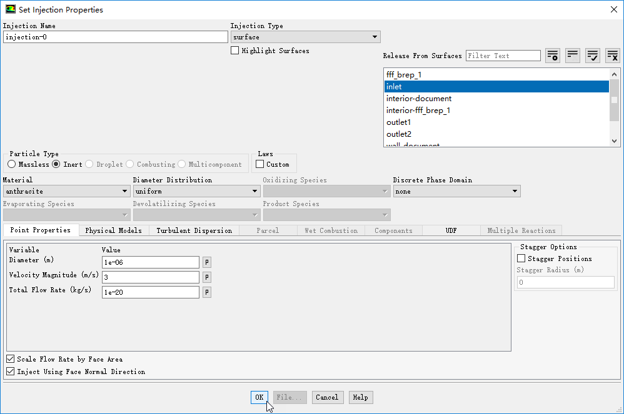Open the Turbulent Dispersion tab
The height and width of the screenshot is (414, 624).
coord(194,230)
